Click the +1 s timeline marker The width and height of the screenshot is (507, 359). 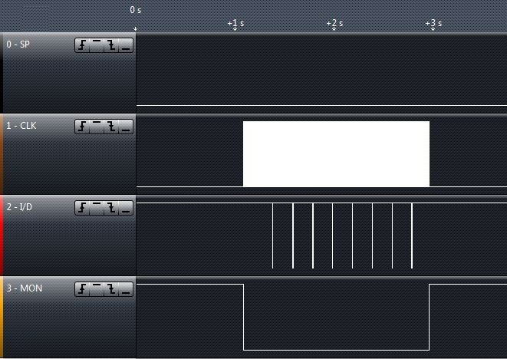pos(235,23)
